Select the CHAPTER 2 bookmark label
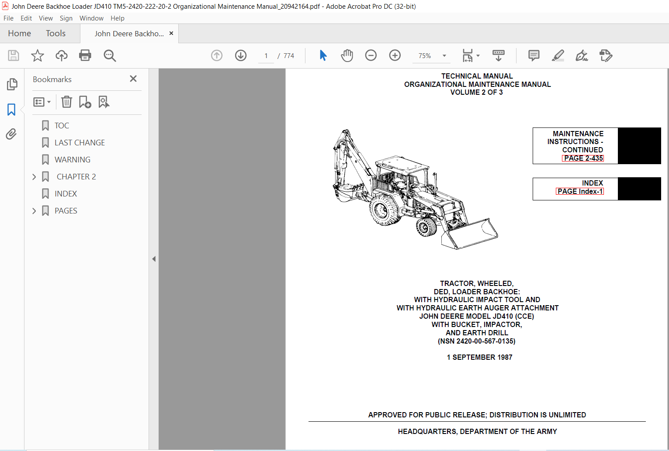 click(x=76, y=177)
